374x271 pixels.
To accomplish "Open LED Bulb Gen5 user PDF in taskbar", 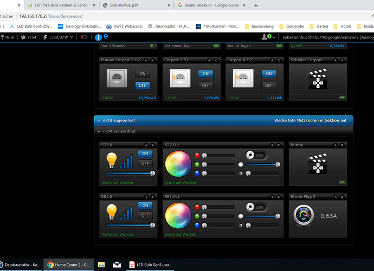I will click(150, 265).
